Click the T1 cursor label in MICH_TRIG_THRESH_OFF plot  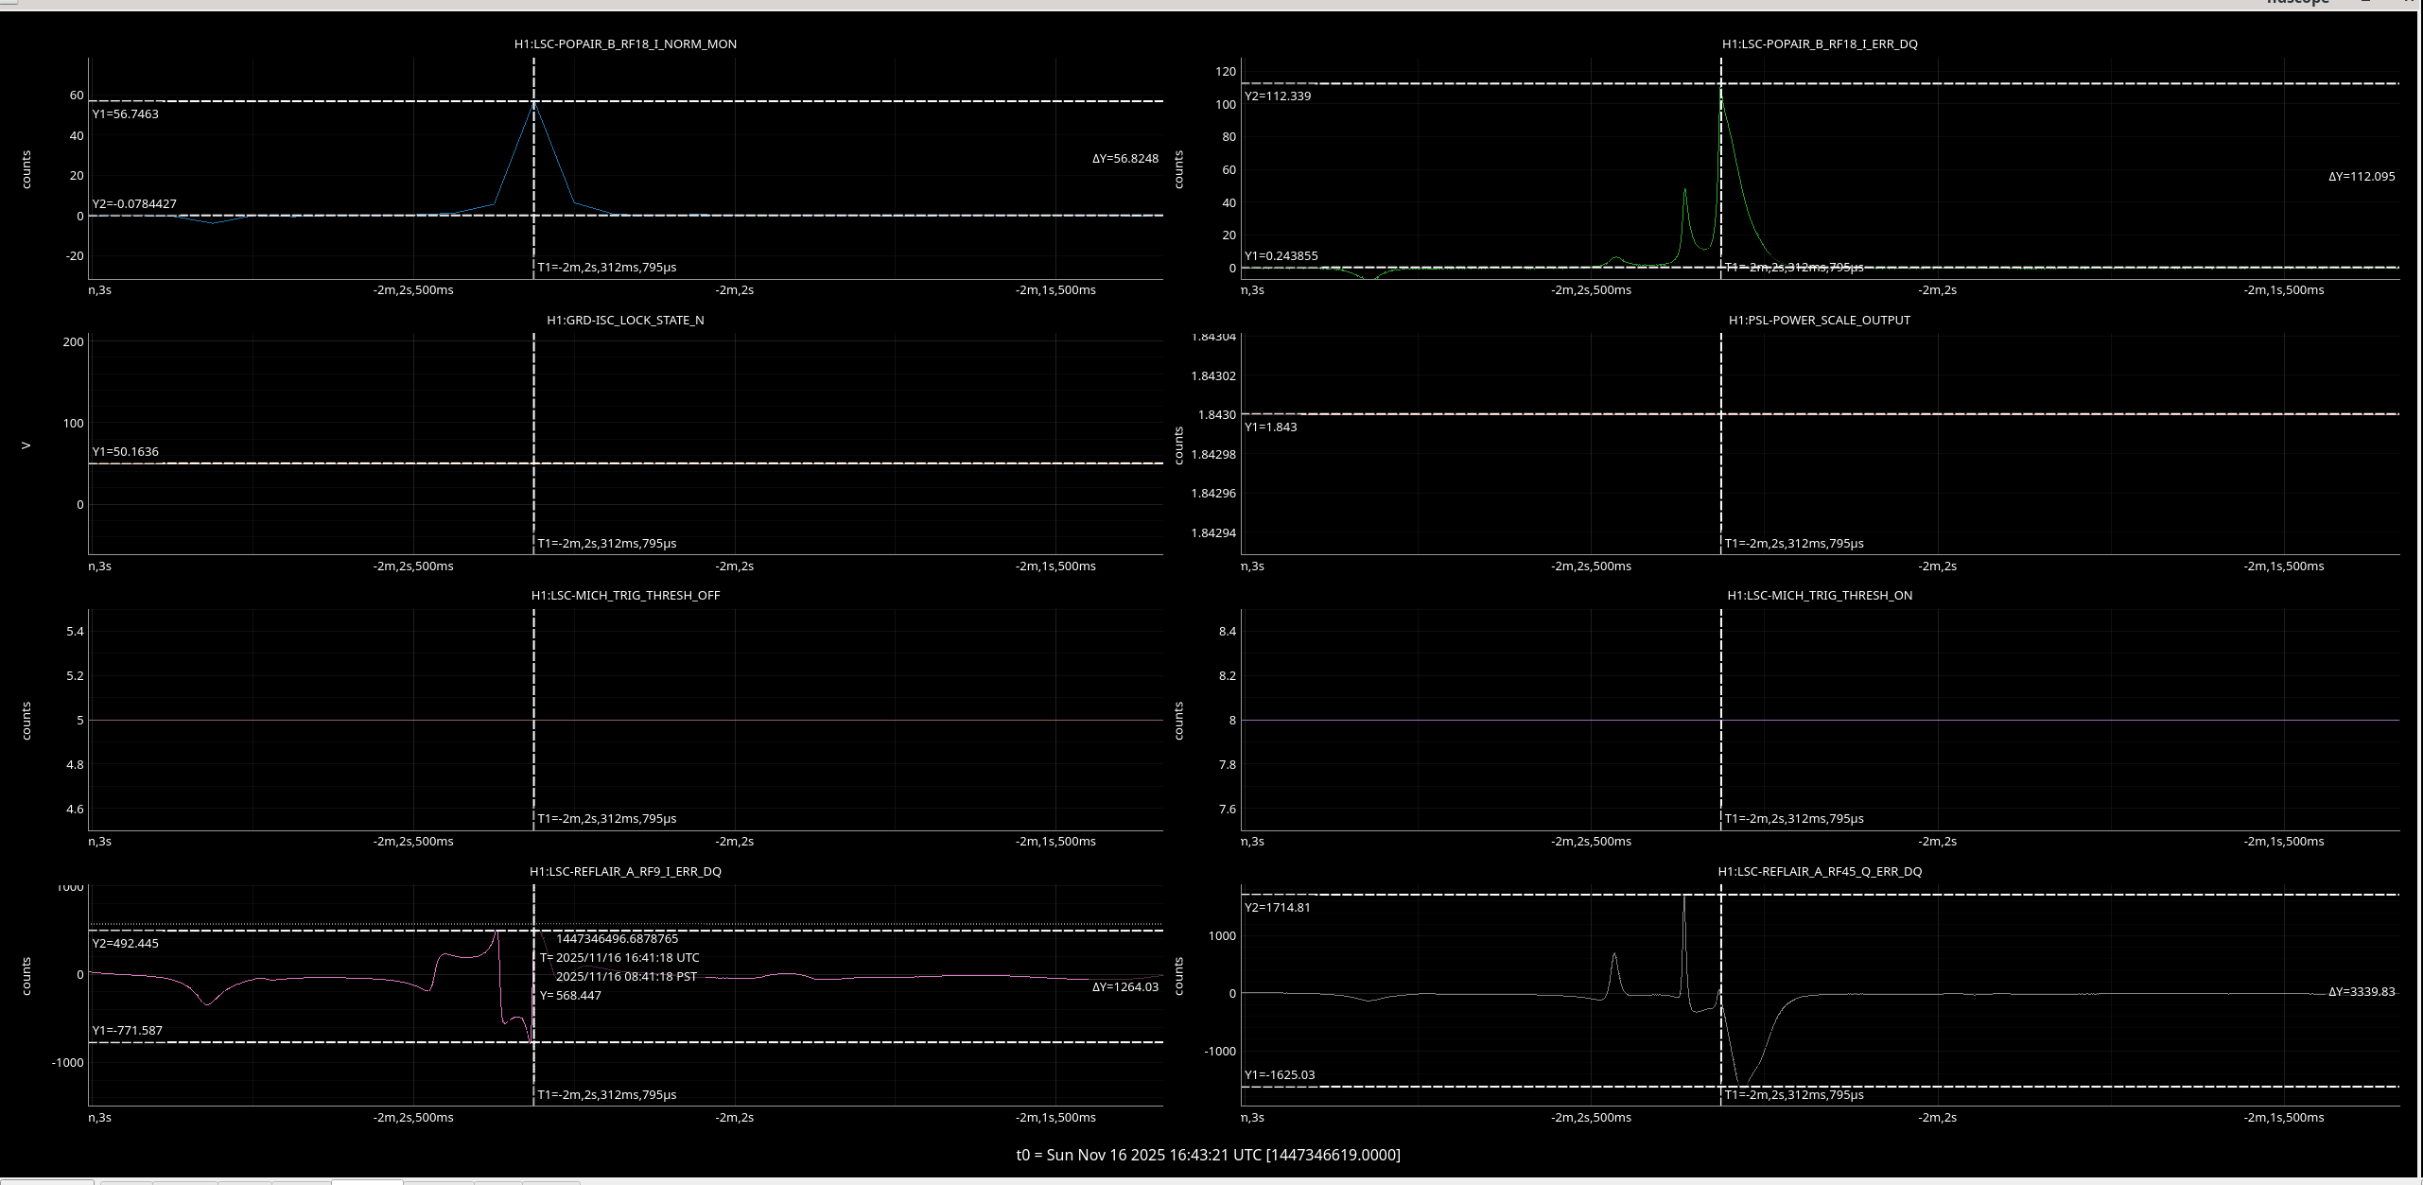[606, 818]
